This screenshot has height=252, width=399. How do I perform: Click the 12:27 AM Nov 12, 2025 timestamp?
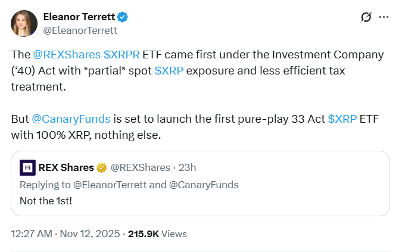(64, 234)
